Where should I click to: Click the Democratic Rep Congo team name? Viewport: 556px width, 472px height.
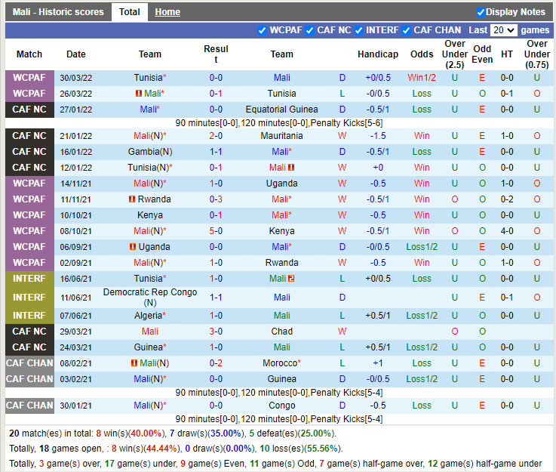(150, 292)
